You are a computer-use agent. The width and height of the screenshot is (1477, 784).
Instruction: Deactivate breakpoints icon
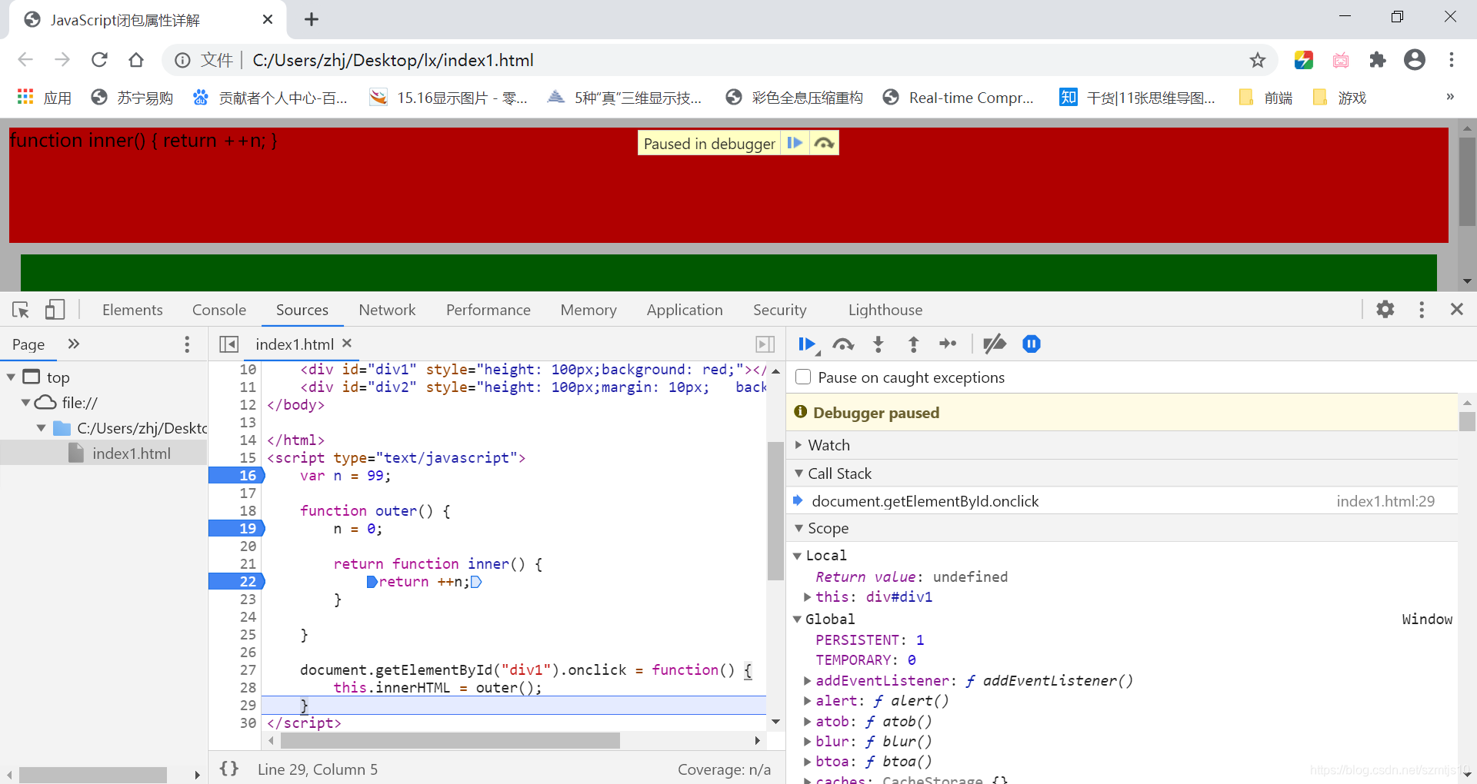[994, 344]
